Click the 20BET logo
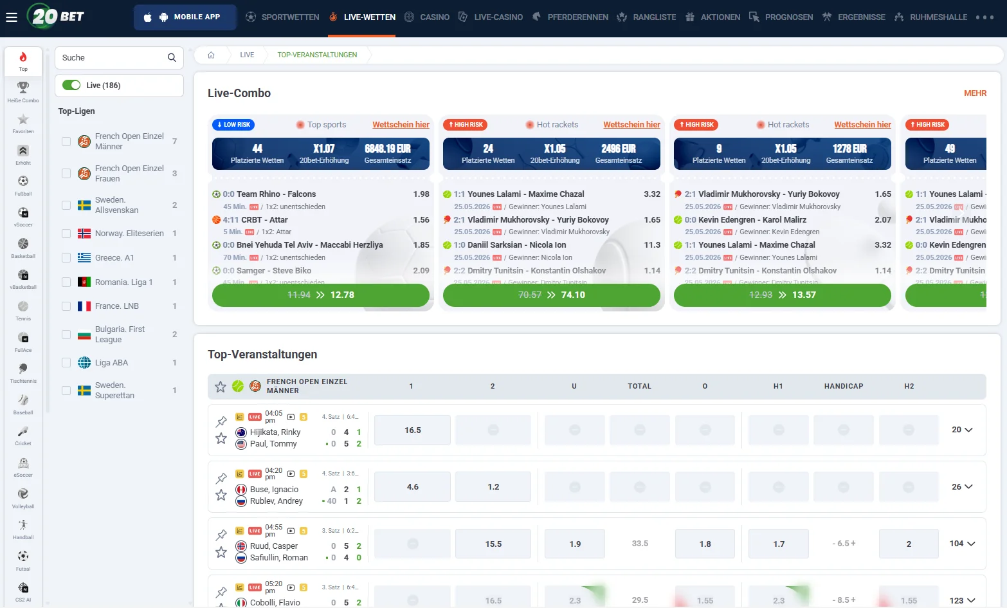Image resolution: width=1007 pixels, height=608 pixels. [x=56, y=16]
